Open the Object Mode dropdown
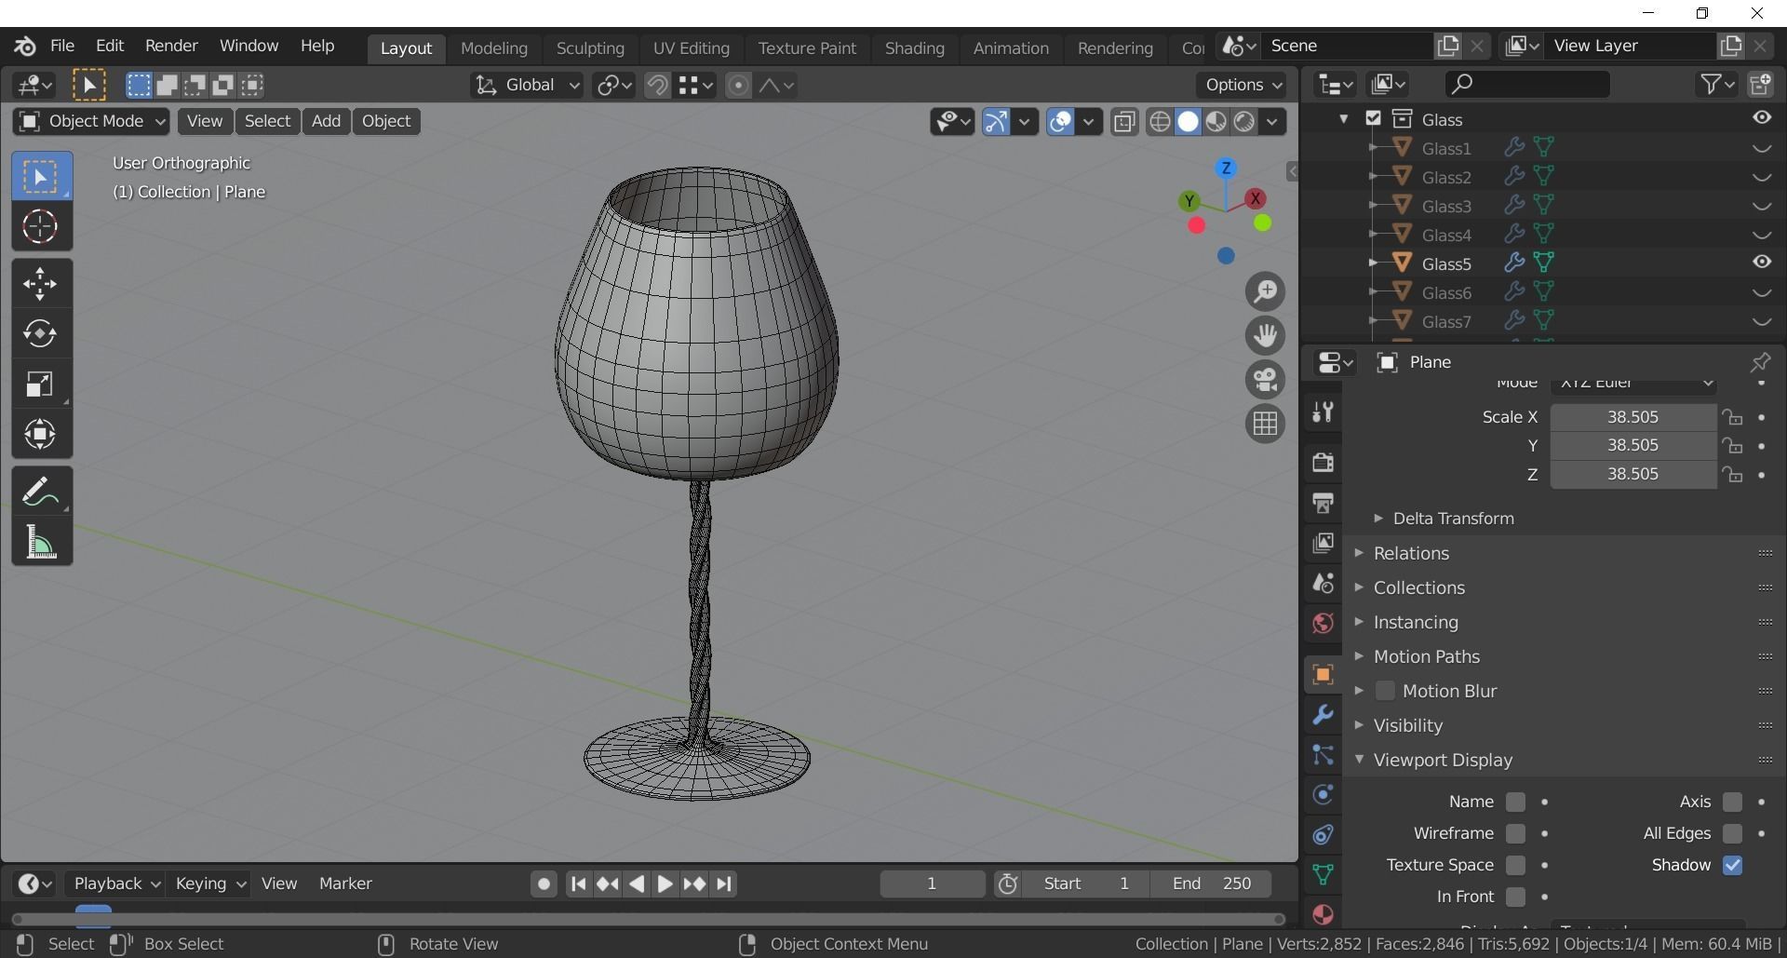1787x958 pixels. point(91,121)
